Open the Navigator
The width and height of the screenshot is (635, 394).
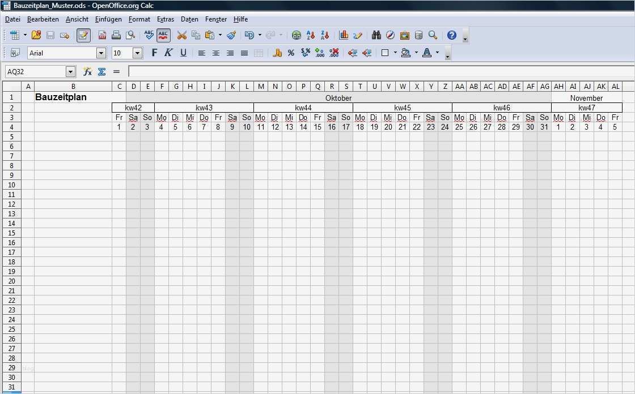[x=390, y=35]
